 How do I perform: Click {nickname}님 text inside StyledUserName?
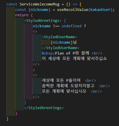64,42
